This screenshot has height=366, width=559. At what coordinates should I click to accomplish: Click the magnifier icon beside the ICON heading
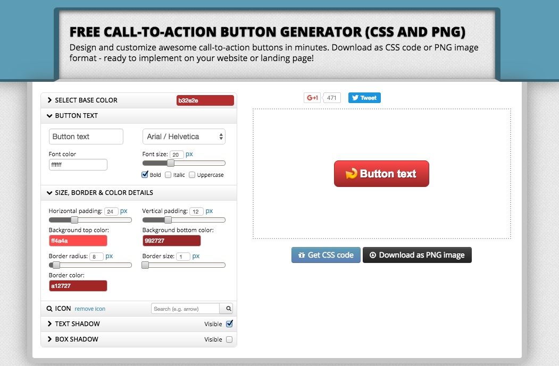[49, 308]
